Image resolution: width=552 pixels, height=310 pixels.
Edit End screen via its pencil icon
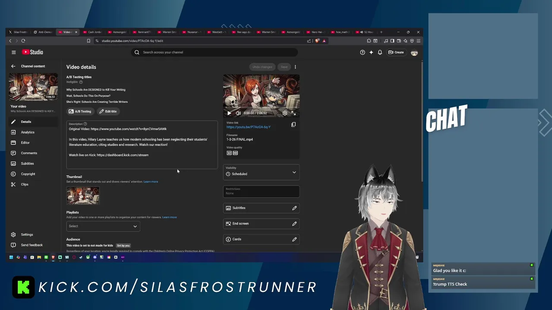point(295,223)
